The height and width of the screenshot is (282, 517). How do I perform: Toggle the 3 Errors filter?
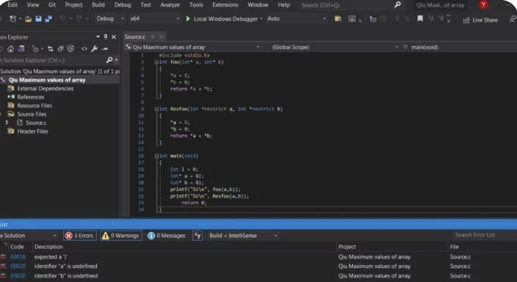coord(80,236)
